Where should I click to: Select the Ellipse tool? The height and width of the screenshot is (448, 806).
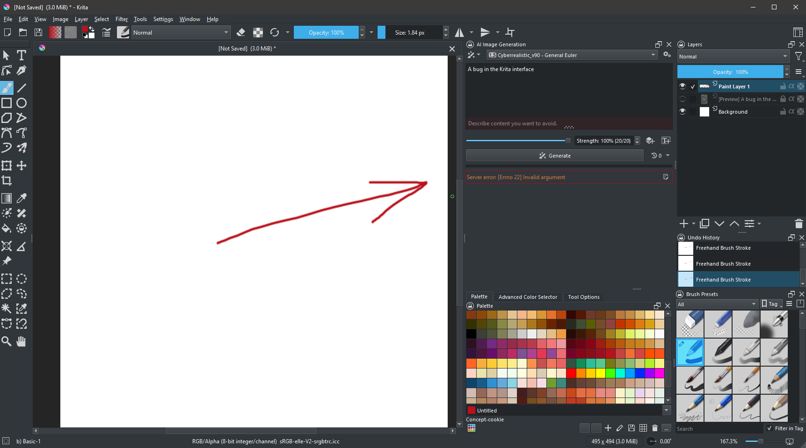tap(22, 103)
